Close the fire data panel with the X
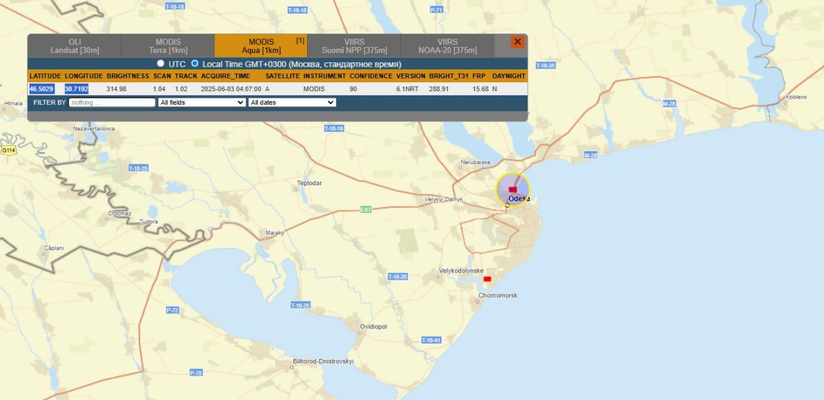The height and width of the screenshot is (400, 824). pyautogui.click(x=518, y=42)
